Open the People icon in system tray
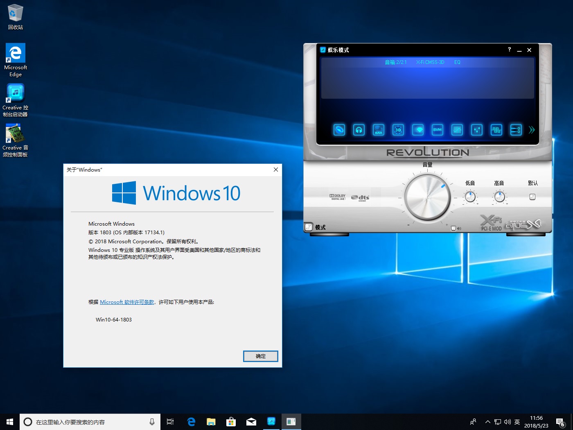 point(473,422)
